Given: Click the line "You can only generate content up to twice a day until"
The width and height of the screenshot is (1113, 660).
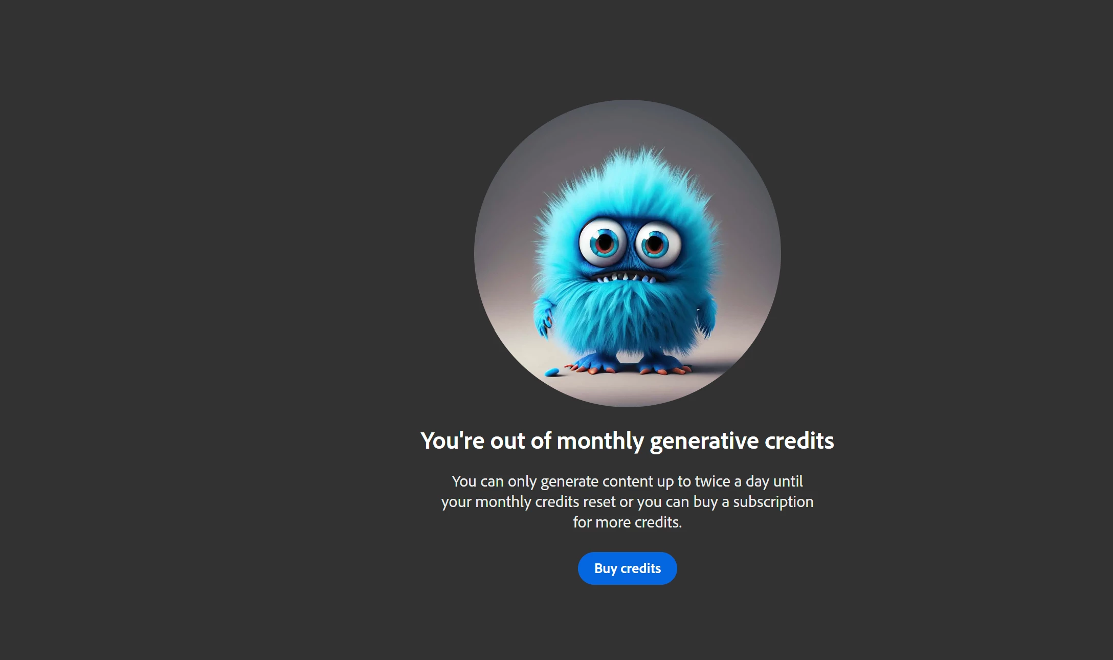Looking at the screenshot, I should click(x=627, y=481).
